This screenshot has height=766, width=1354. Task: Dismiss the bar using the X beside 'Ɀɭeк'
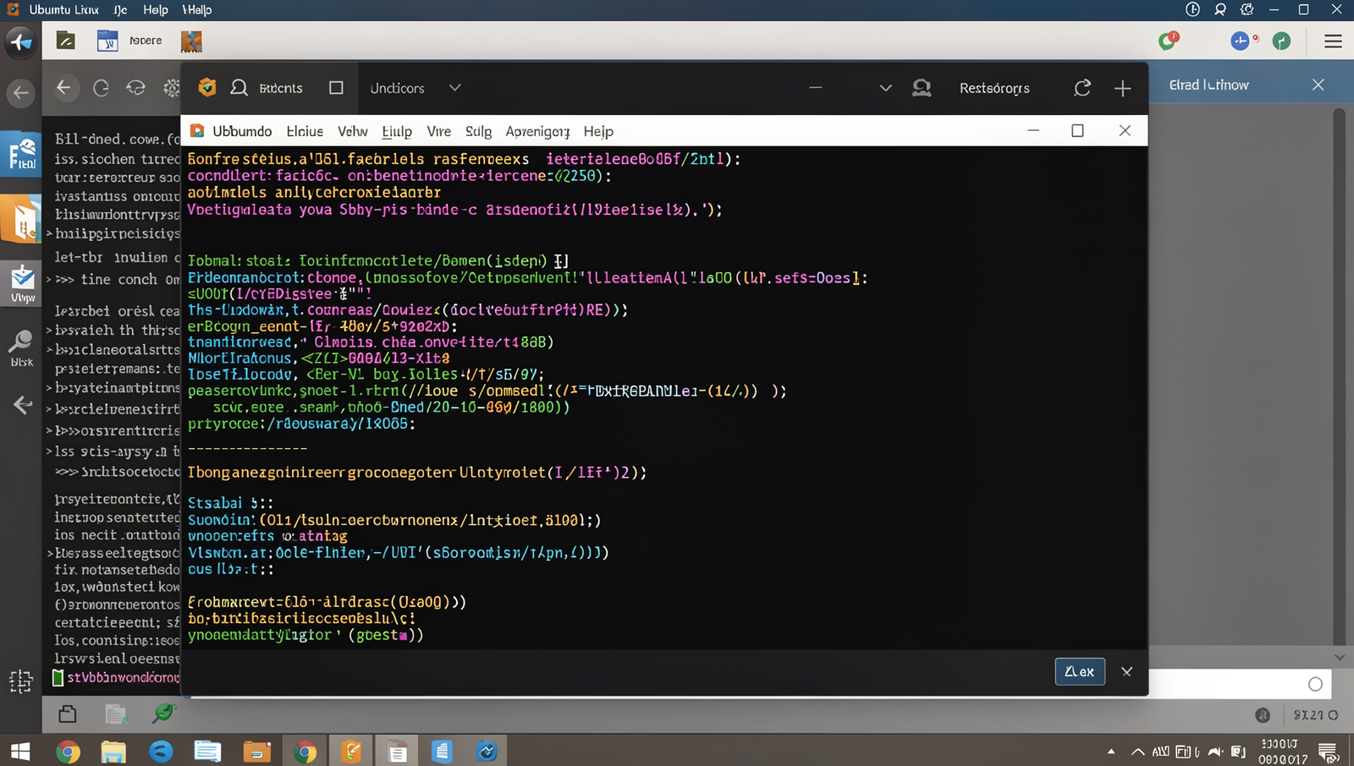tap(1126, 671)
